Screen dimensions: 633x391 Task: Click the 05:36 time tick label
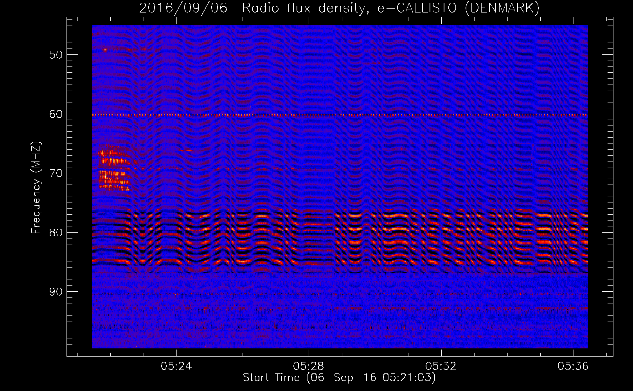tap(573, 366)
